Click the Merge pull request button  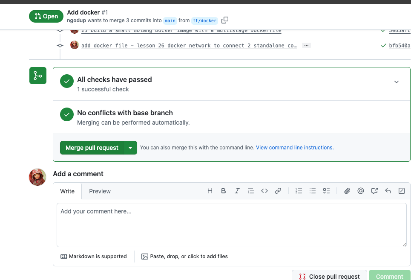92,148
